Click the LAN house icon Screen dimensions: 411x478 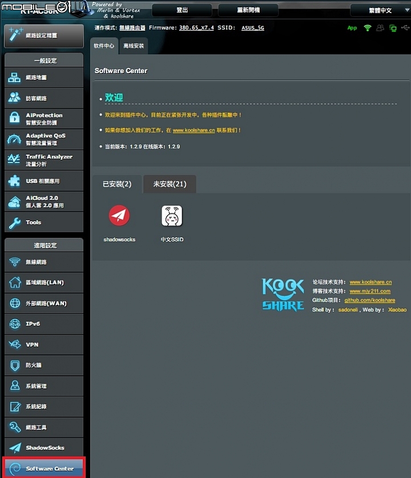(15, 282)
